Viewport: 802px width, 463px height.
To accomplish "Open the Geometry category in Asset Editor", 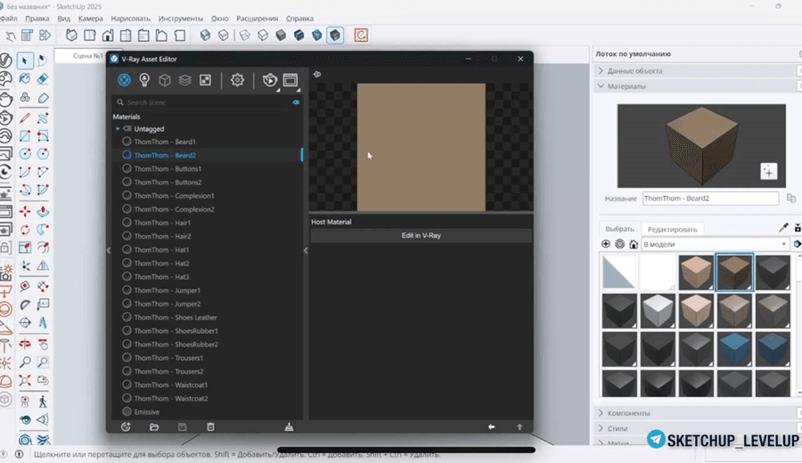I will (165, 80).
